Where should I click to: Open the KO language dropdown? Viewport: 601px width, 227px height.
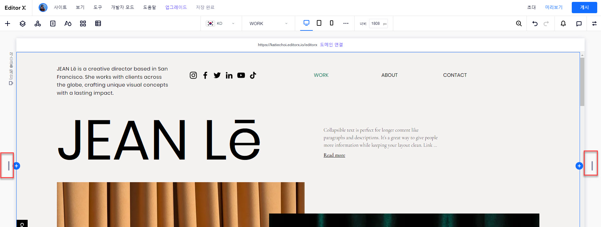point(220,24)
